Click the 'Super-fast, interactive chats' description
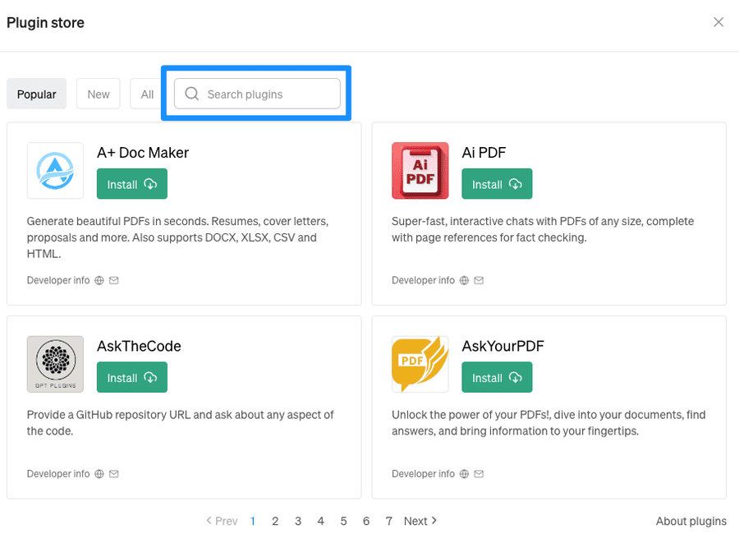739x543 pixels. point(543,229)
